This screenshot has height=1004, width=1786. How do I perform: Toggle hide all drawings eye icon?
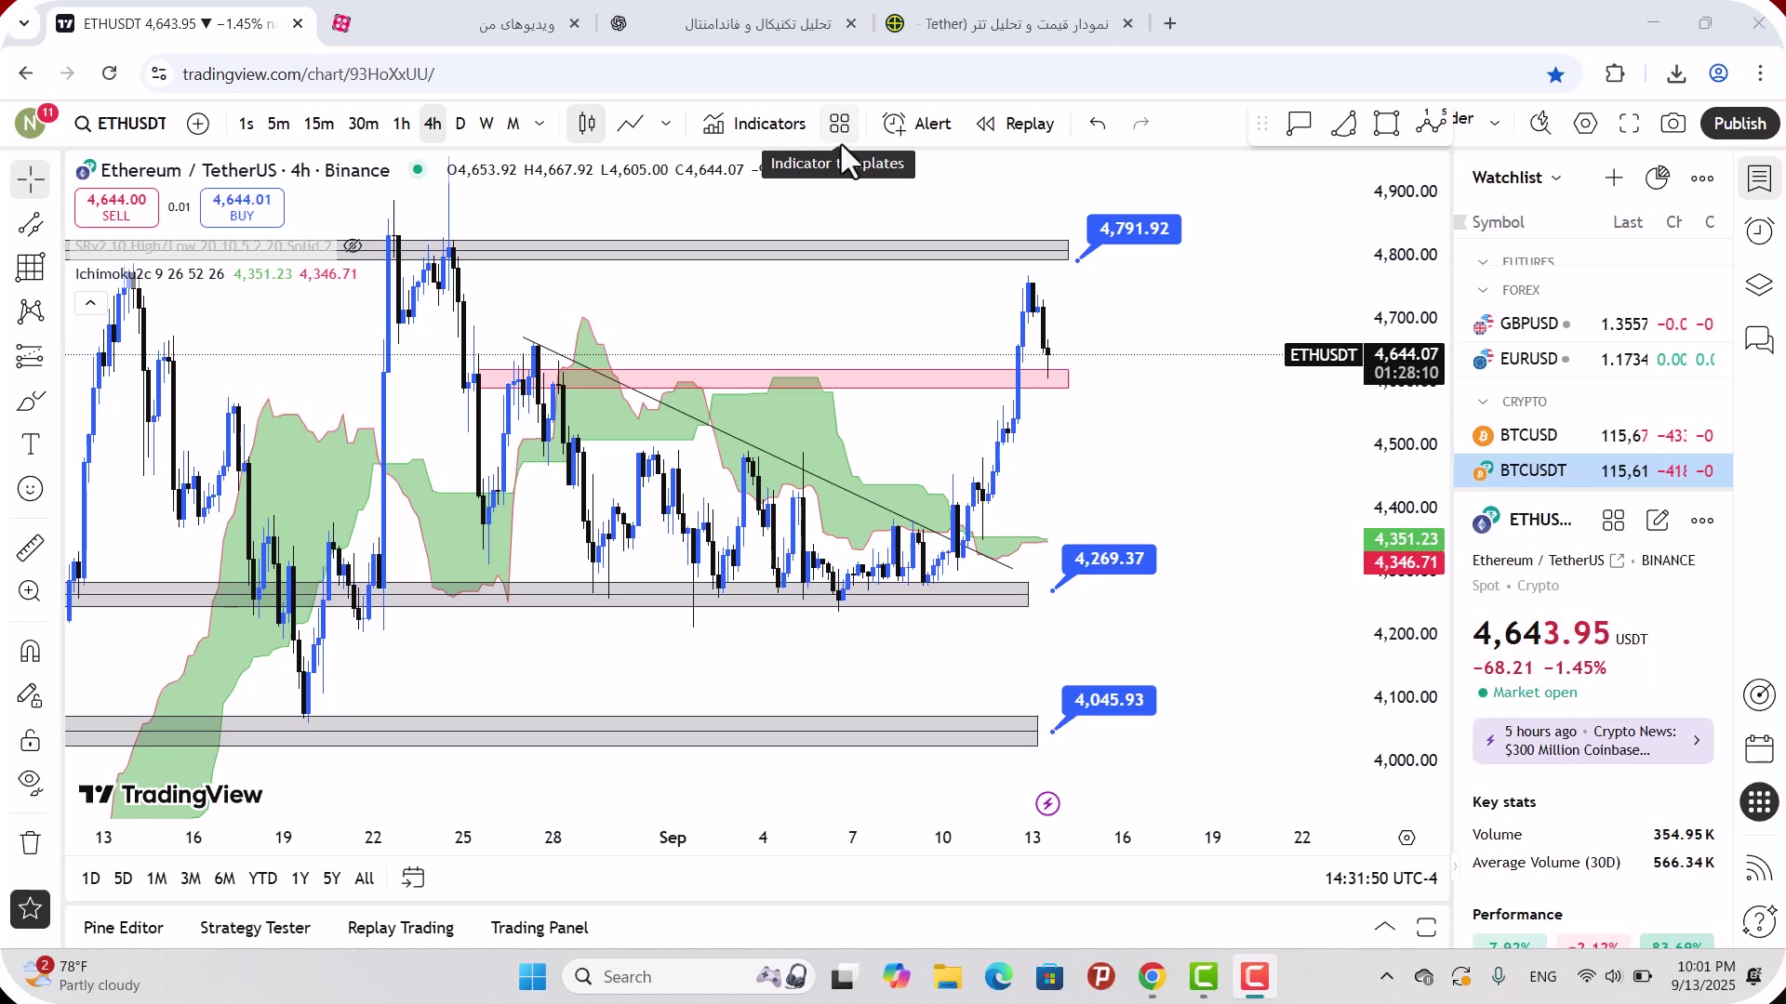click(31, 783)
